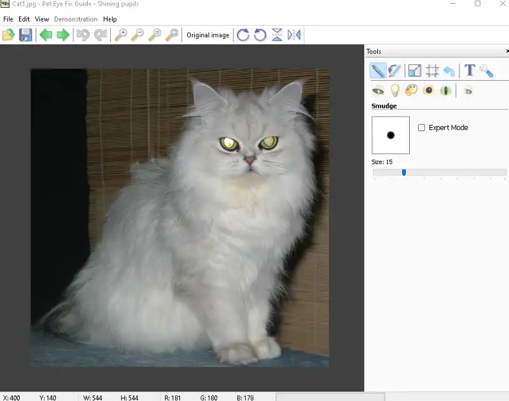Select the round pupil tool

(x=429, y=90)
